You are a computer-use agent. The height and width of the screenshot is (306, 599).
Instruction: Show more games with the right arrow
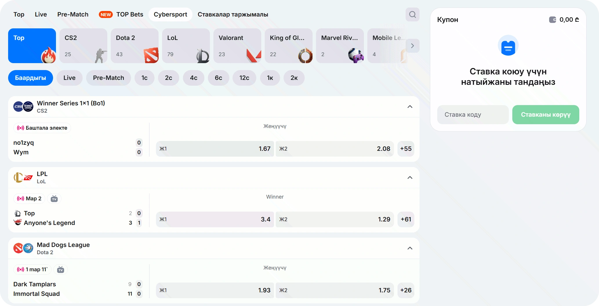[x=412, y=46]
